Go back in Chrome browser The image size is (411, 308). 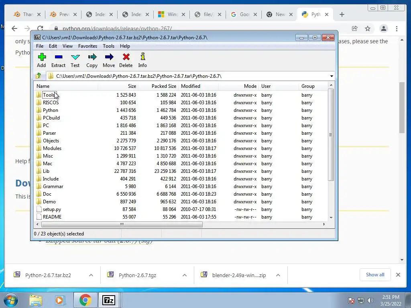click(x=14, y=28)
